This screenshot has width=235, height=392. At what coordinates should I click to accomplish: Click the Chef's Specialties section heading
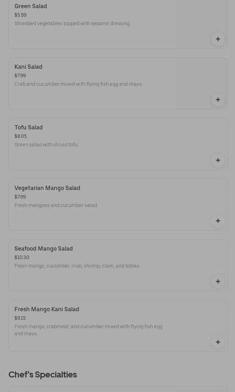42,375
